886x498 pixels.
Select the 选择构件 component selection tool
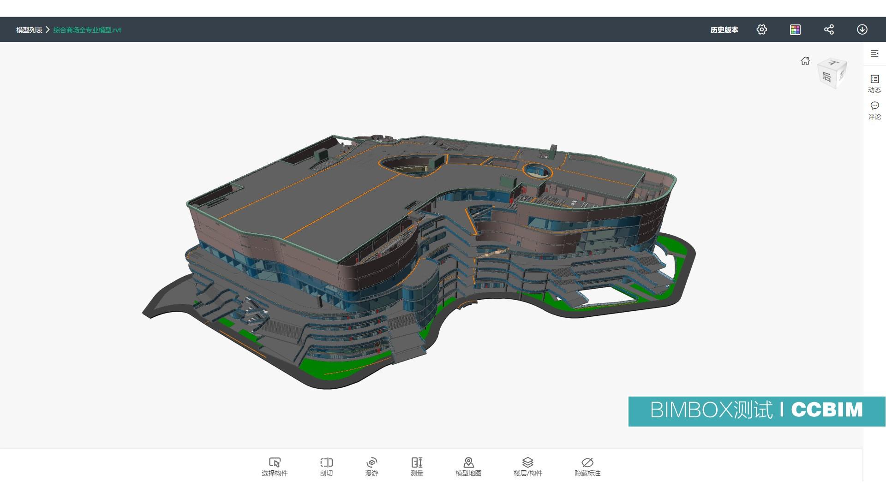tap(275, 466)
